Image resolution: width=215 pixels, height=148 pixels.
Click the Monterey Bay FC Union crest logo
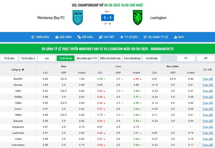pyautogui.click(x=78, y=17)
